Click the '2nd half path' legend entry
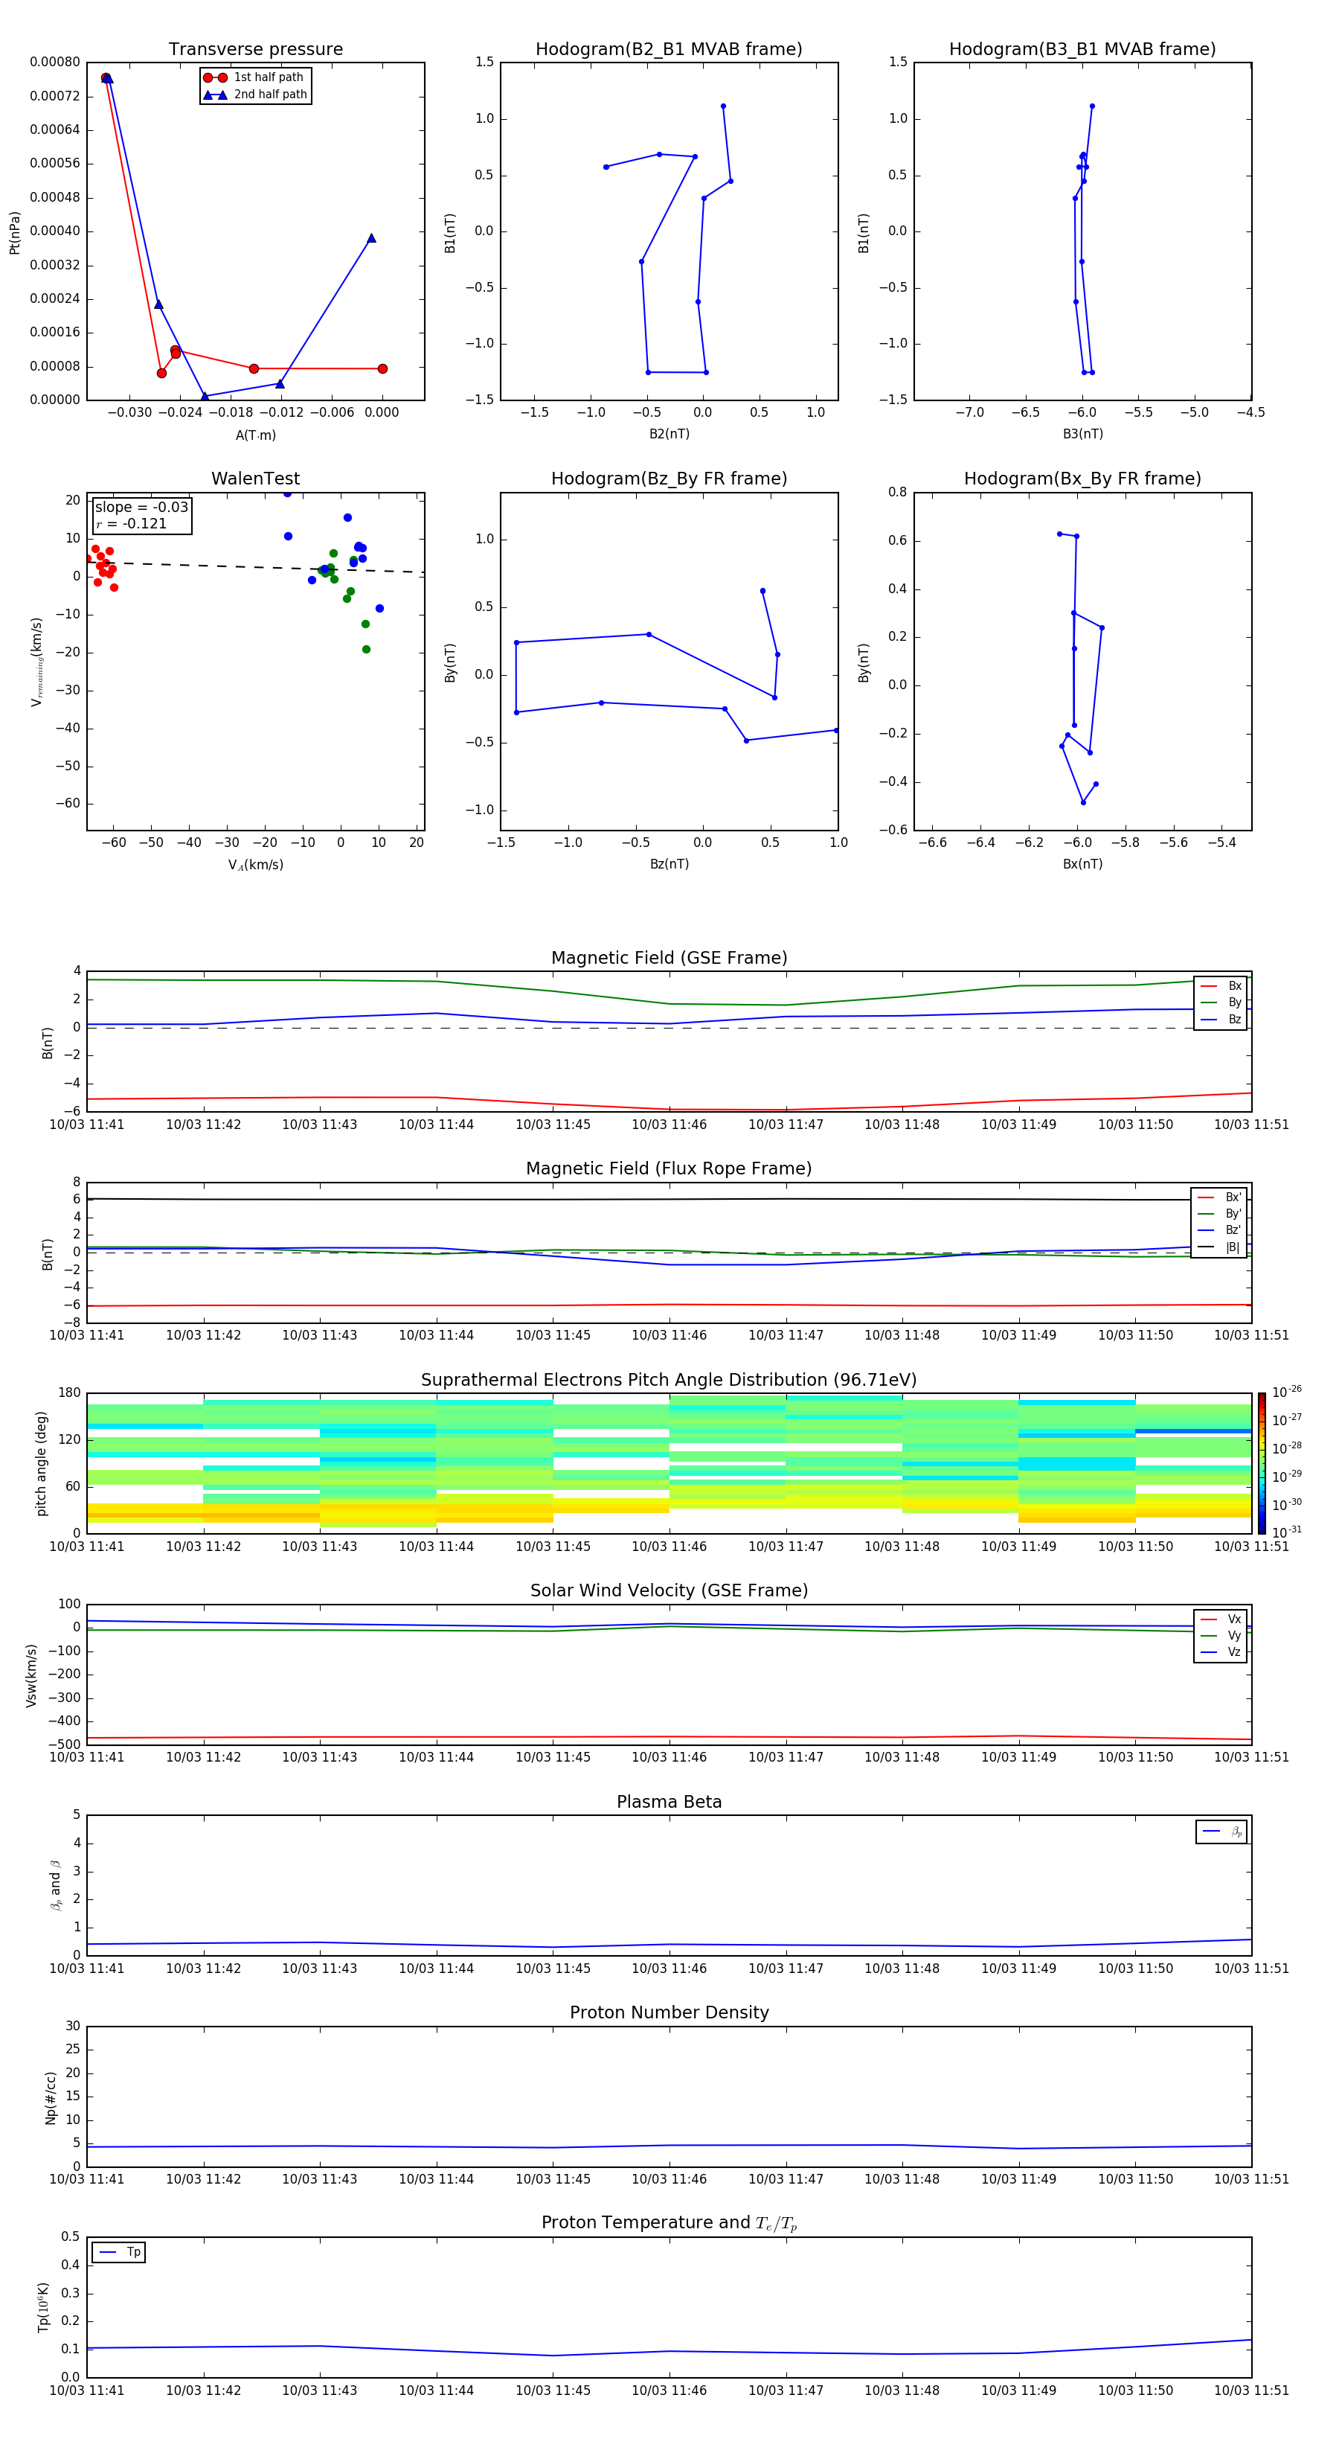This screenshot has height=2456, width=1339. (x=255, y=95)
